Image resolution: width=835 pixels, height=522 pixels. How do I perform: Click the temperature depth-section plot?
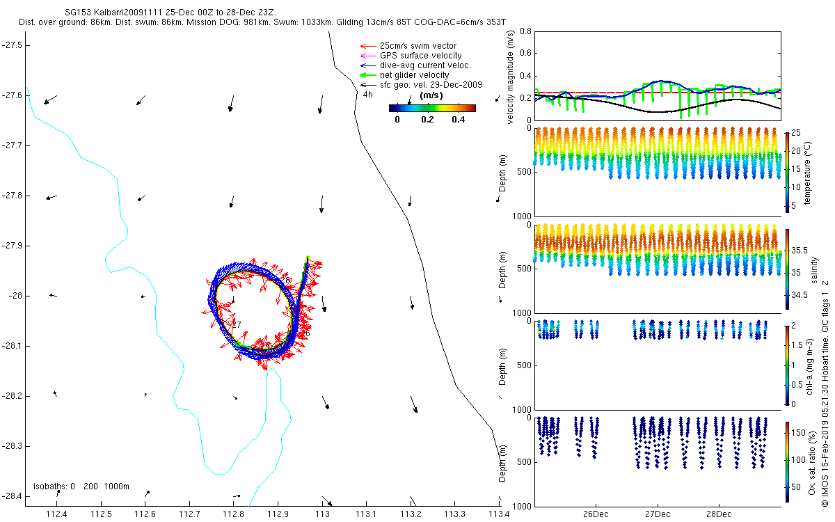click(x=658, y=172)
